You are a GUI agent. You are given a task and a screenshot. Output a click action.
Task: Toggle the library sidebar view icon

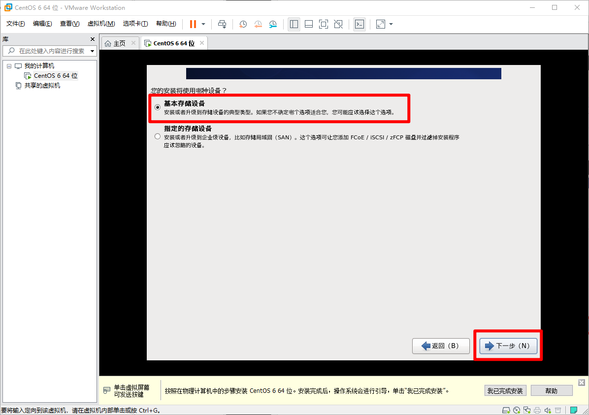click(x=294, y=24)
